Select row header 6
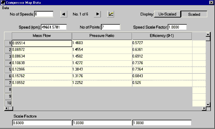The image size is (215, 129). point(8,76)
